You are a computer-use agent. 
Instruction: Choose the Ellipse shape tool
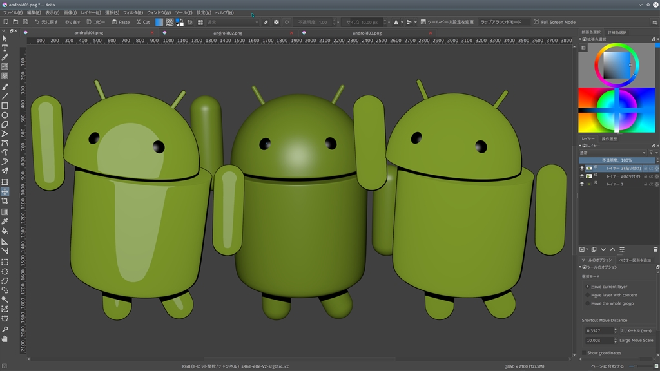tap(5, 115)
